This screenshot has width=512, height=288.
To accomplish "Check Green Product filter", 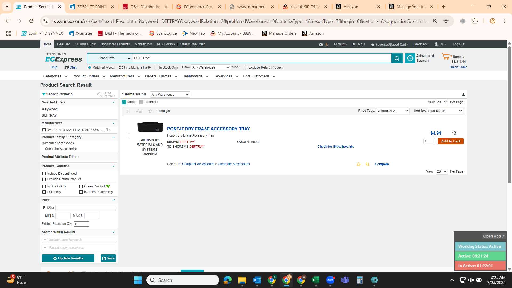I will coord(81,186).
